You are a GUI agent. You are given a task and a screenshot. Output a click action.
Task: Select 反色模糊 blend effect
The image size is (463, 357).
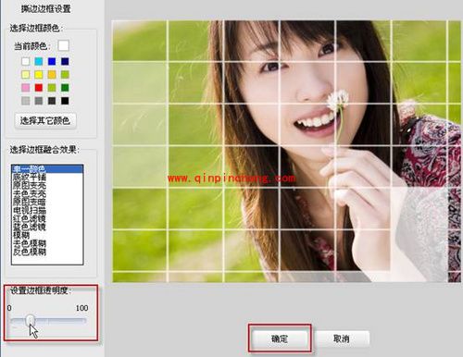(47, 252)
